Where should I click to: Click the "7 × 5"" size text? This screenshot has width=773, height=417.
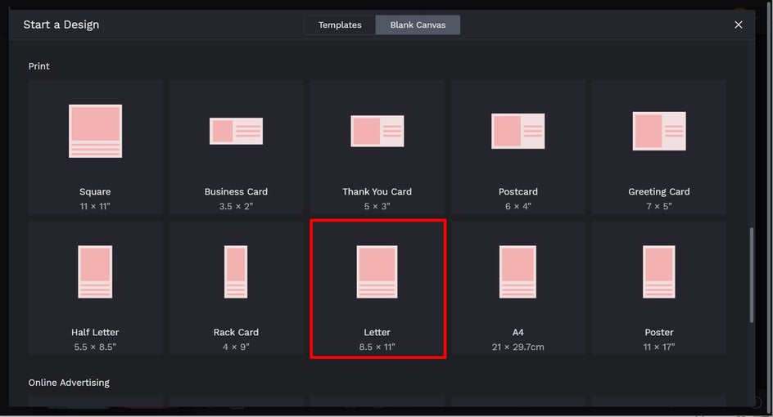659,206
